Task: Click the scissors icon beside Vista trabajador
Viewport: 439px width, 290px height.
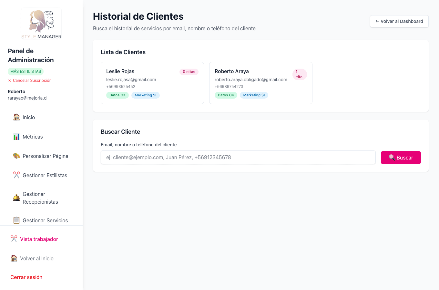Action: (x=14, y=239)
